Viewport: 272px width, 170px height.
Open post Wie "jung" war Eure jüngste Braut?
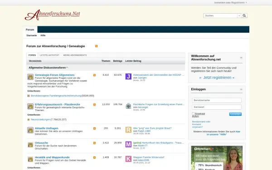click(152, 128)
